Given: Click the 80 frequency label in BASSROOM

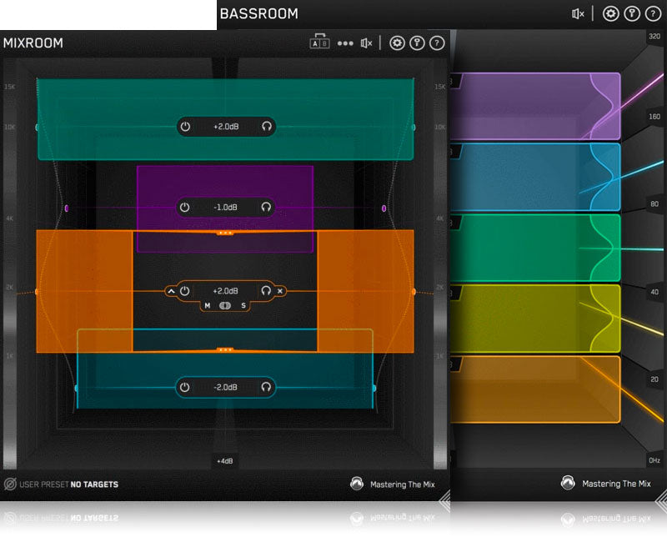Looking at the screenshot, I should pyautogui.click(x=654, y=204).
